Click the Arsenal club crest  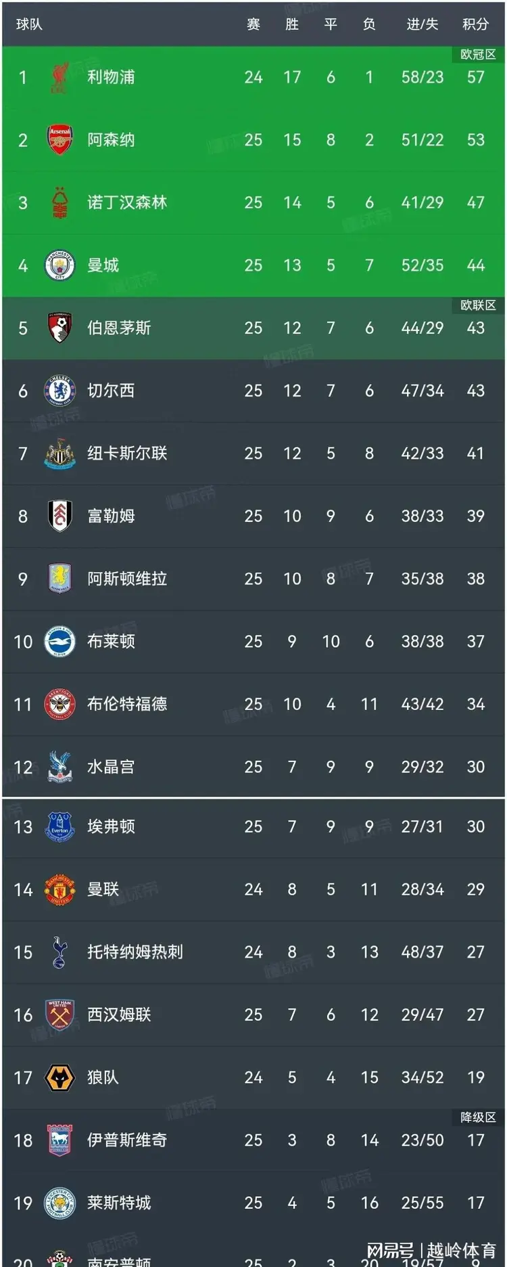59,139
